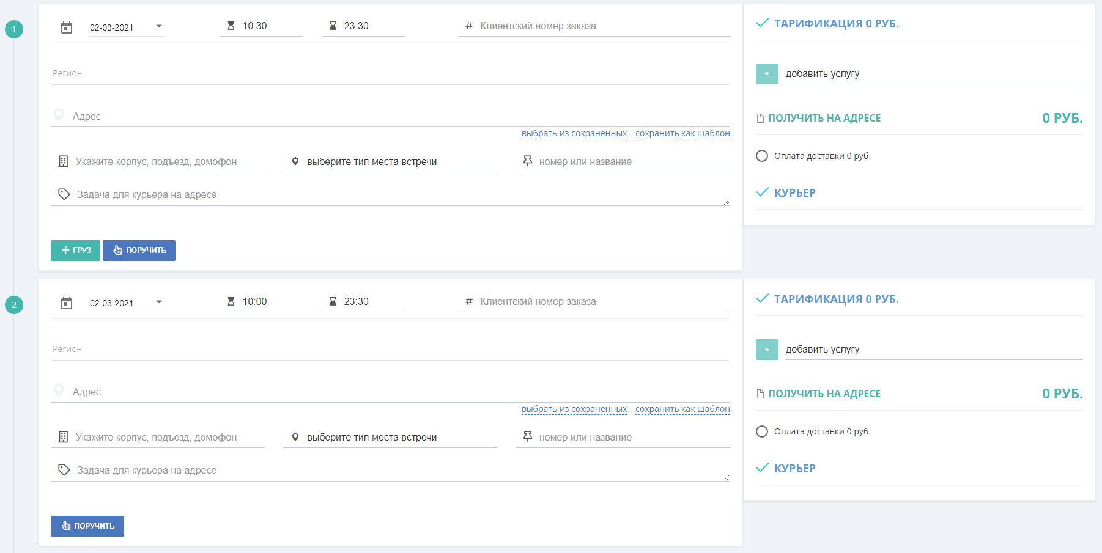
Task: Click выбрать из сохраненных in order 1
Action: (x=574, y=133)
